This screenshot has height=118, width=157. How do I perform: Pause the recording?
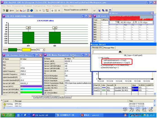(56, 10)
